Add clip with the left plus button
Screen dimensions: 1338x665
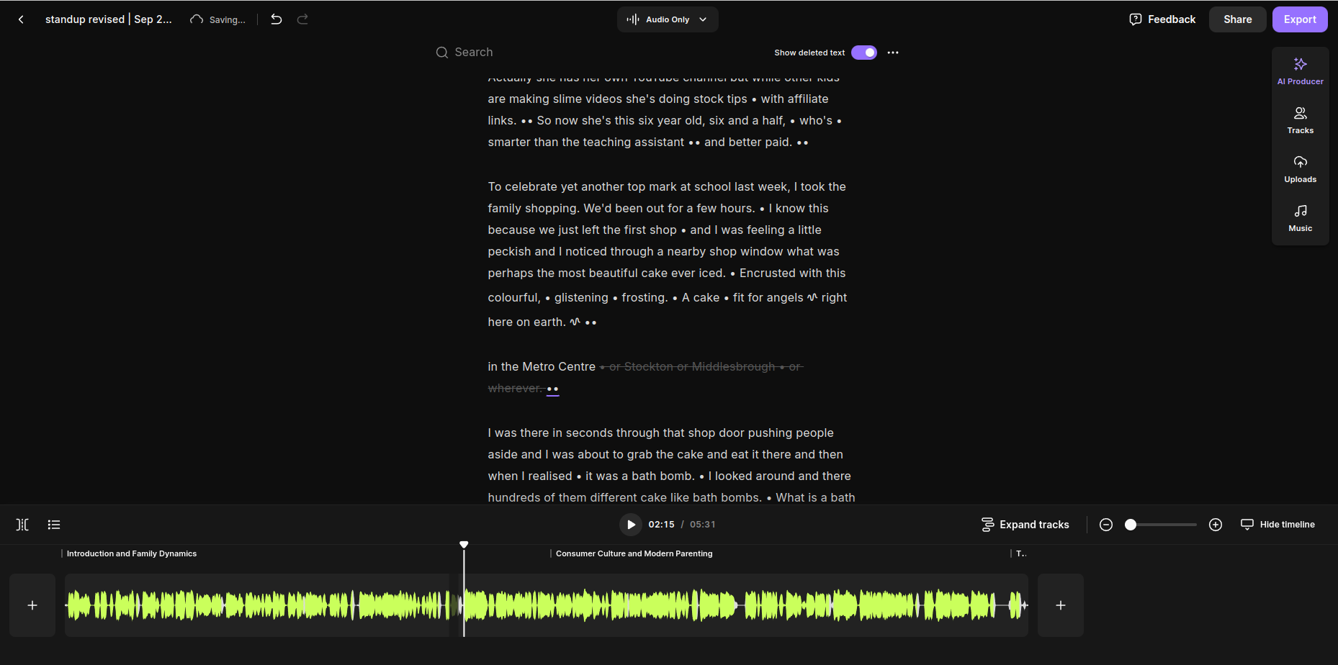pos(32,605)
